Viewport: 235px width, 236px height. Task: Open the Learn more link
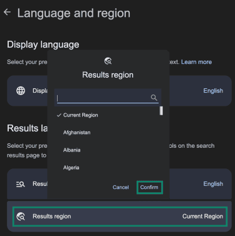(196, 62)
